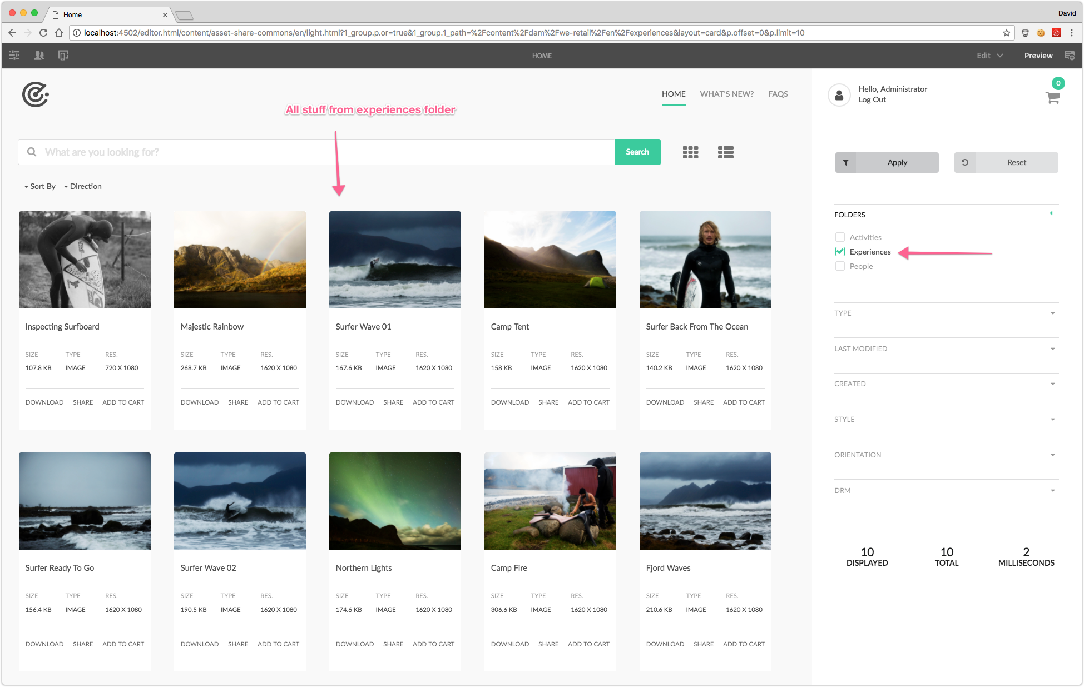Check the Activities folder checkbox
The height and width of the screenshot is (687, 1084).
(840, 237)
